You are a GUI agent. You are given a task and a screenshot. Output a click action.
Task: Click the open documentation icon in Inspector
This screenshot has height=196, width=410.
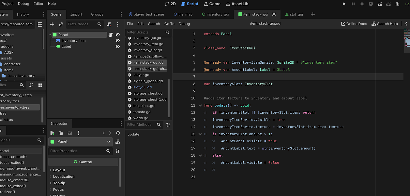pos(118,142)
